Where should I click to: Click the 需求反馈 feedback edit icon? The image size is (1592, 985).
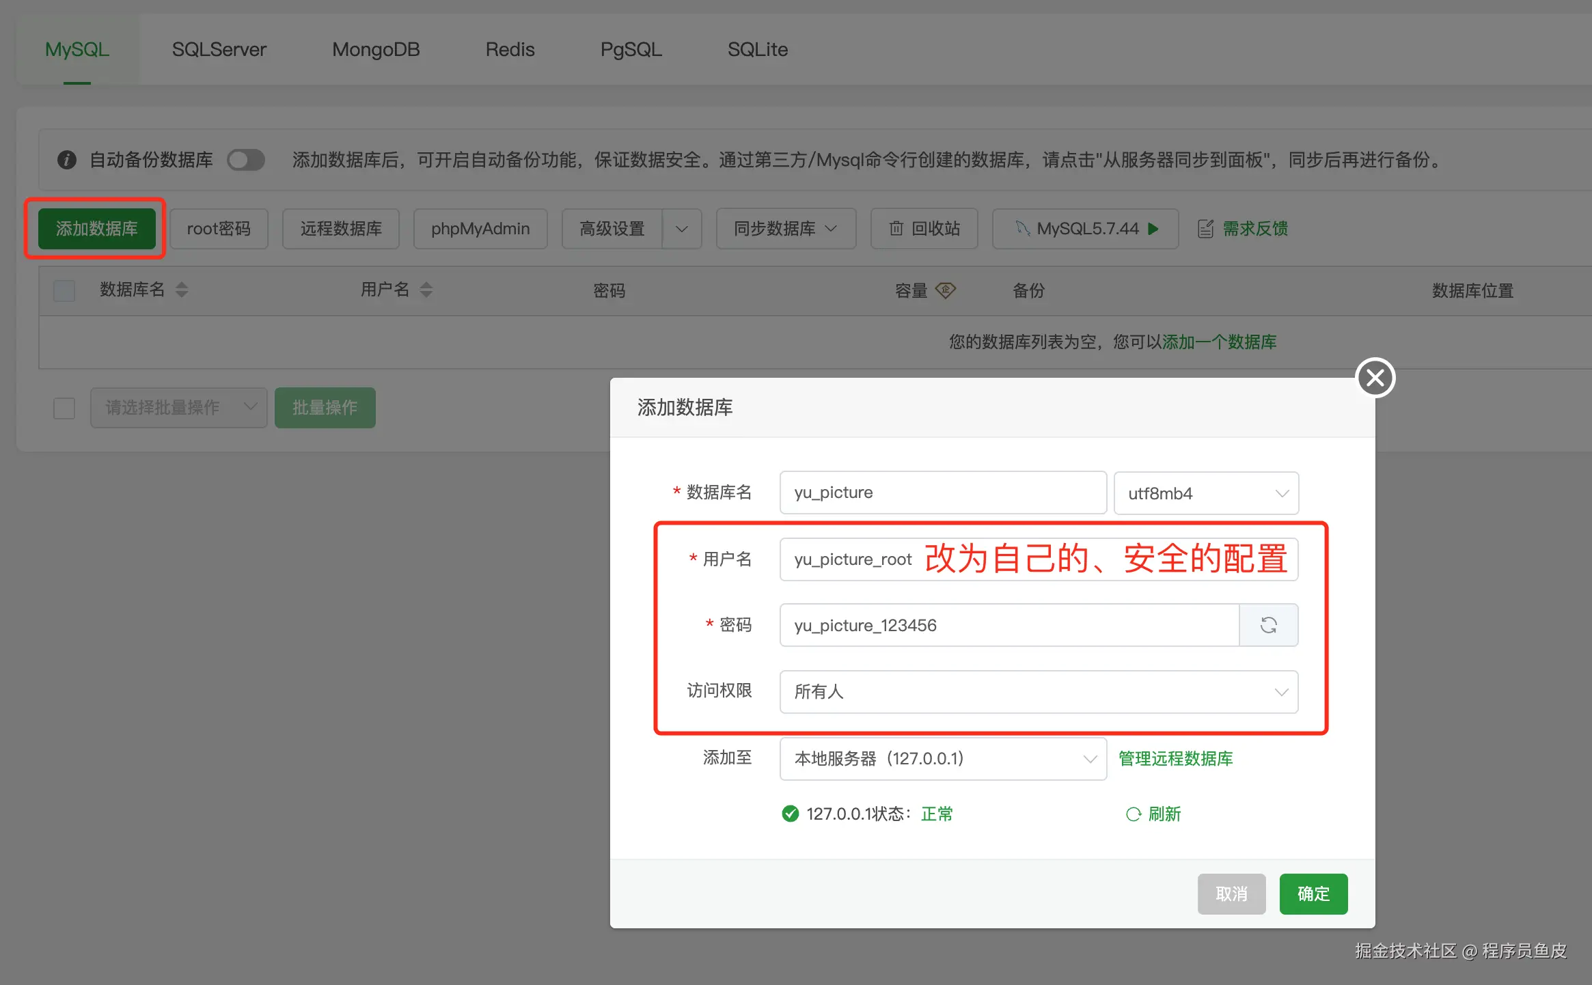point(1205,229)
